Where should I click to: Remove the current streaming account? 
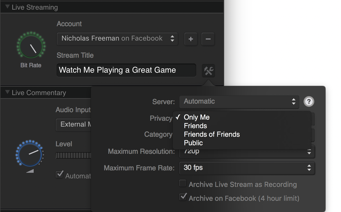pos(208,39)
